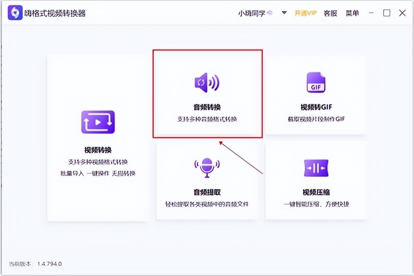The height and width of the screenshot is (276, 414).
Task: Minimize the converter window
Action: click(371, 13)
